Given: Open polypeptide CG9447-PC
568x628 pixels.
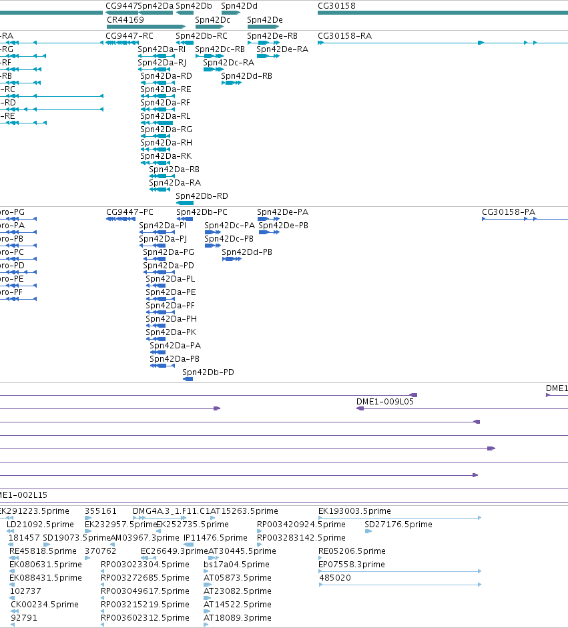Looking at the screenshot, I should [x=121, y=219].
